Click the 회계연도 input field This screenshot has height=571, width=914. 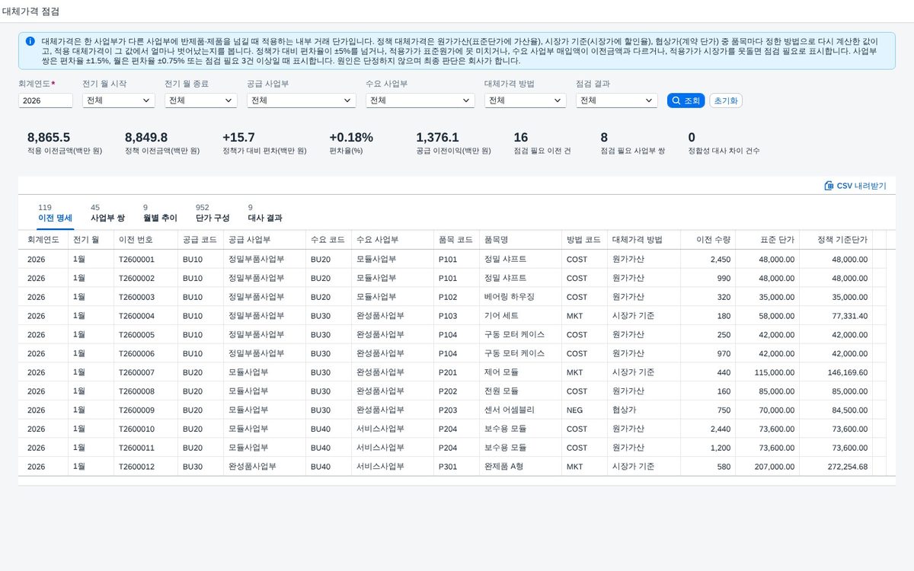[x=46, y=100]
